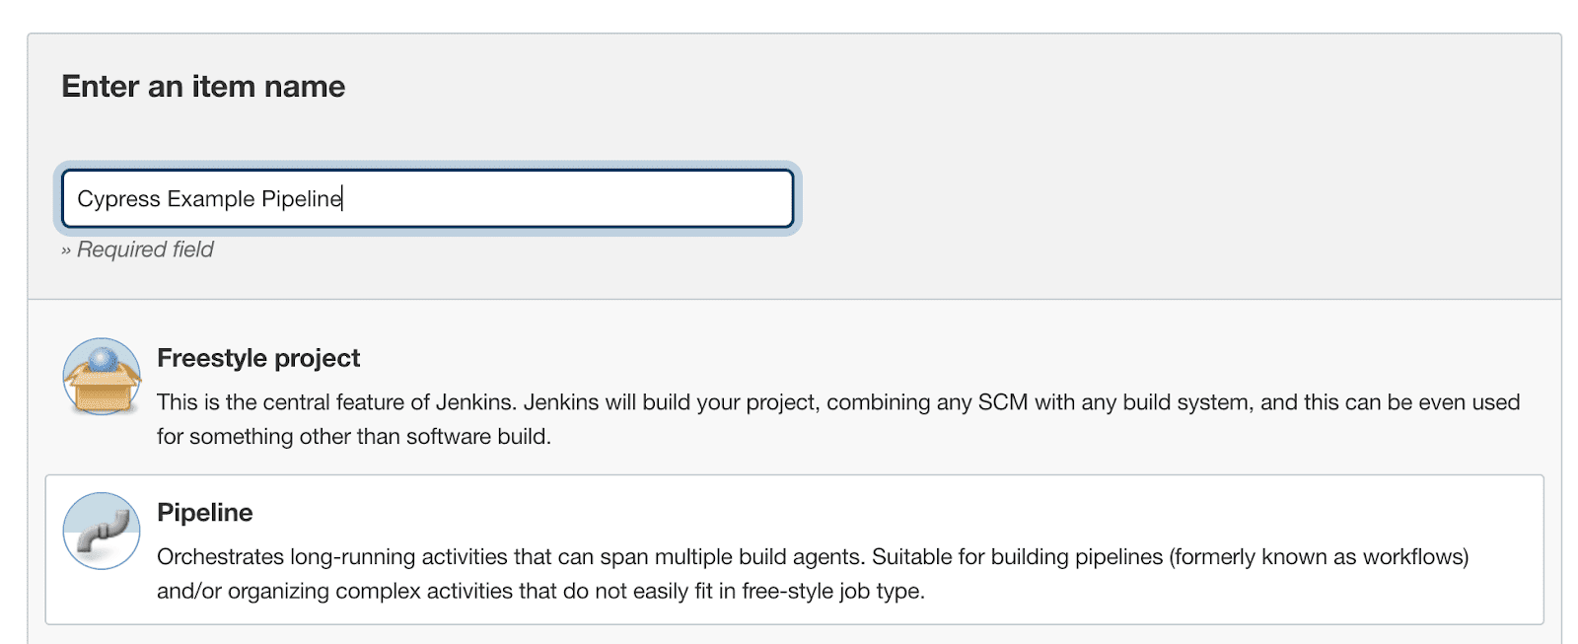The height and width of the screenshot is (644, 1578).
Task: Choose the Pipeline title
Action: [x=205, y=513]
